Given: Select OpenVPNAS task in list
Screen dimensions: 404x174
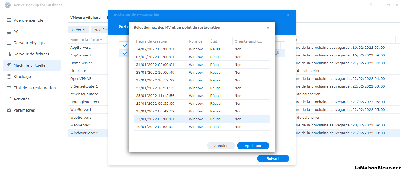Looking at the screenshot, I should point(80,78).
